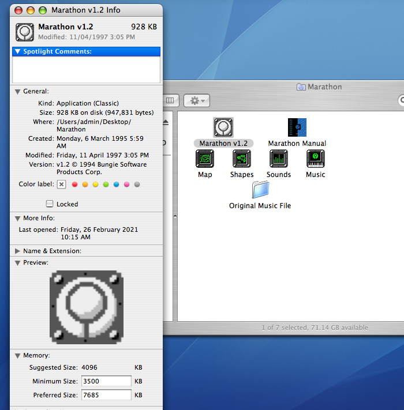Click the Marathon Manual file name label
Viewport: 404px width, 410px height.
(x=297, y=143)
